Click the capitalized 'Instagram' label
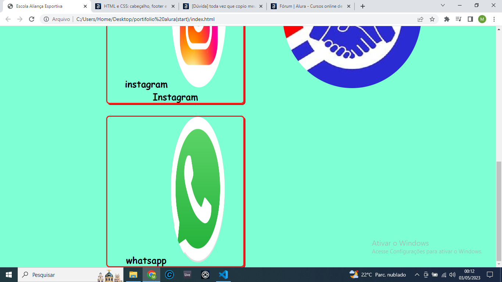 coord(175,97)
